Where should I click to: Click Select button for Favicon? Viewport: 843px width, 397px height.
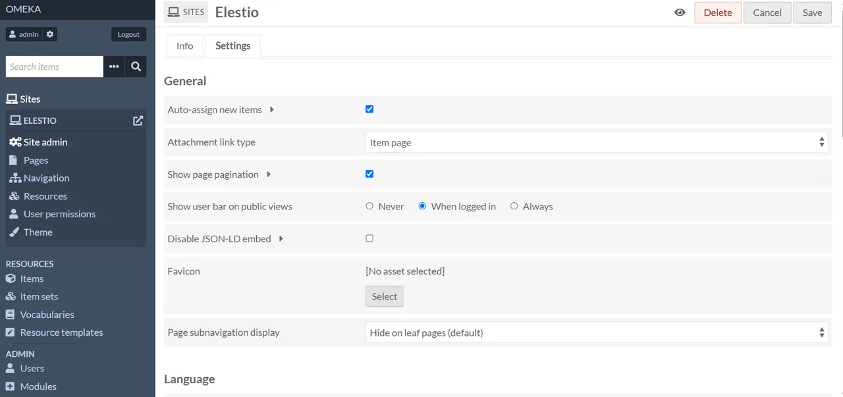[385, 296]
